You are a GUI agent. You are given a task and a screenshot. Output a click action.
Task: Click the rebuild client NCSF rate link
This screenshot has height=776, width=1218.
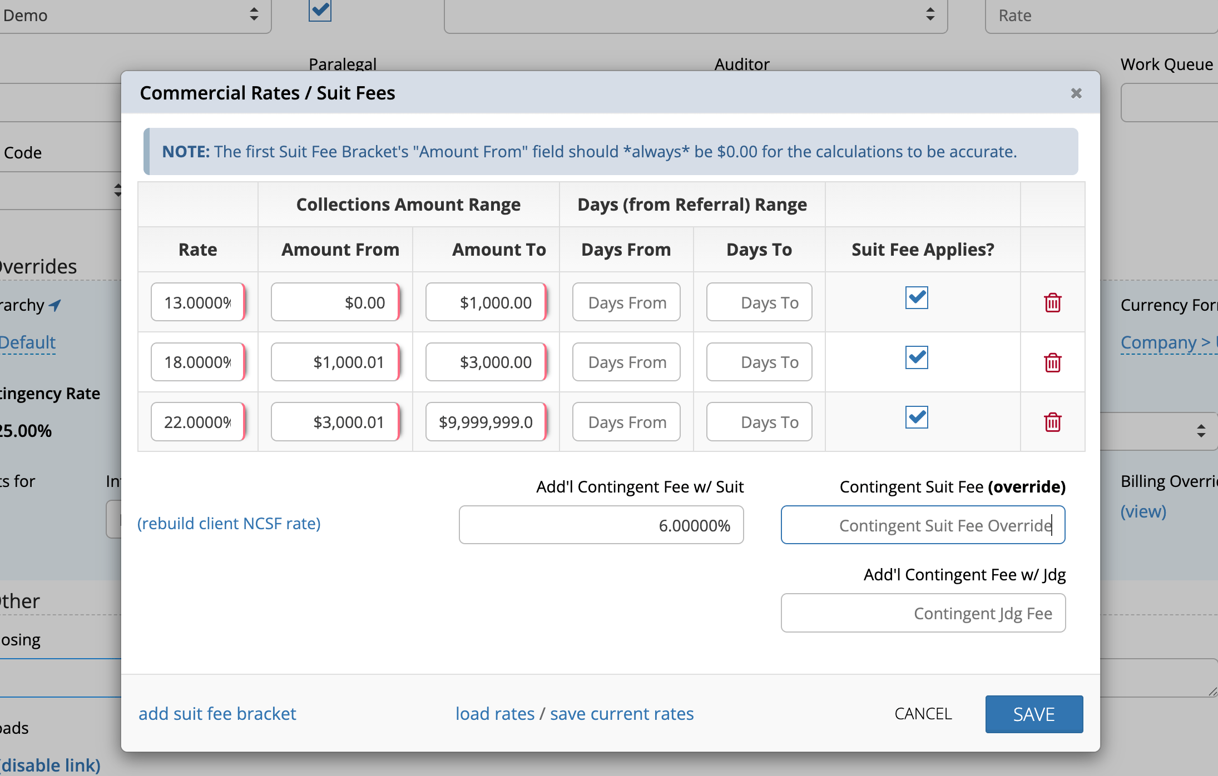[x=229, y=523]
